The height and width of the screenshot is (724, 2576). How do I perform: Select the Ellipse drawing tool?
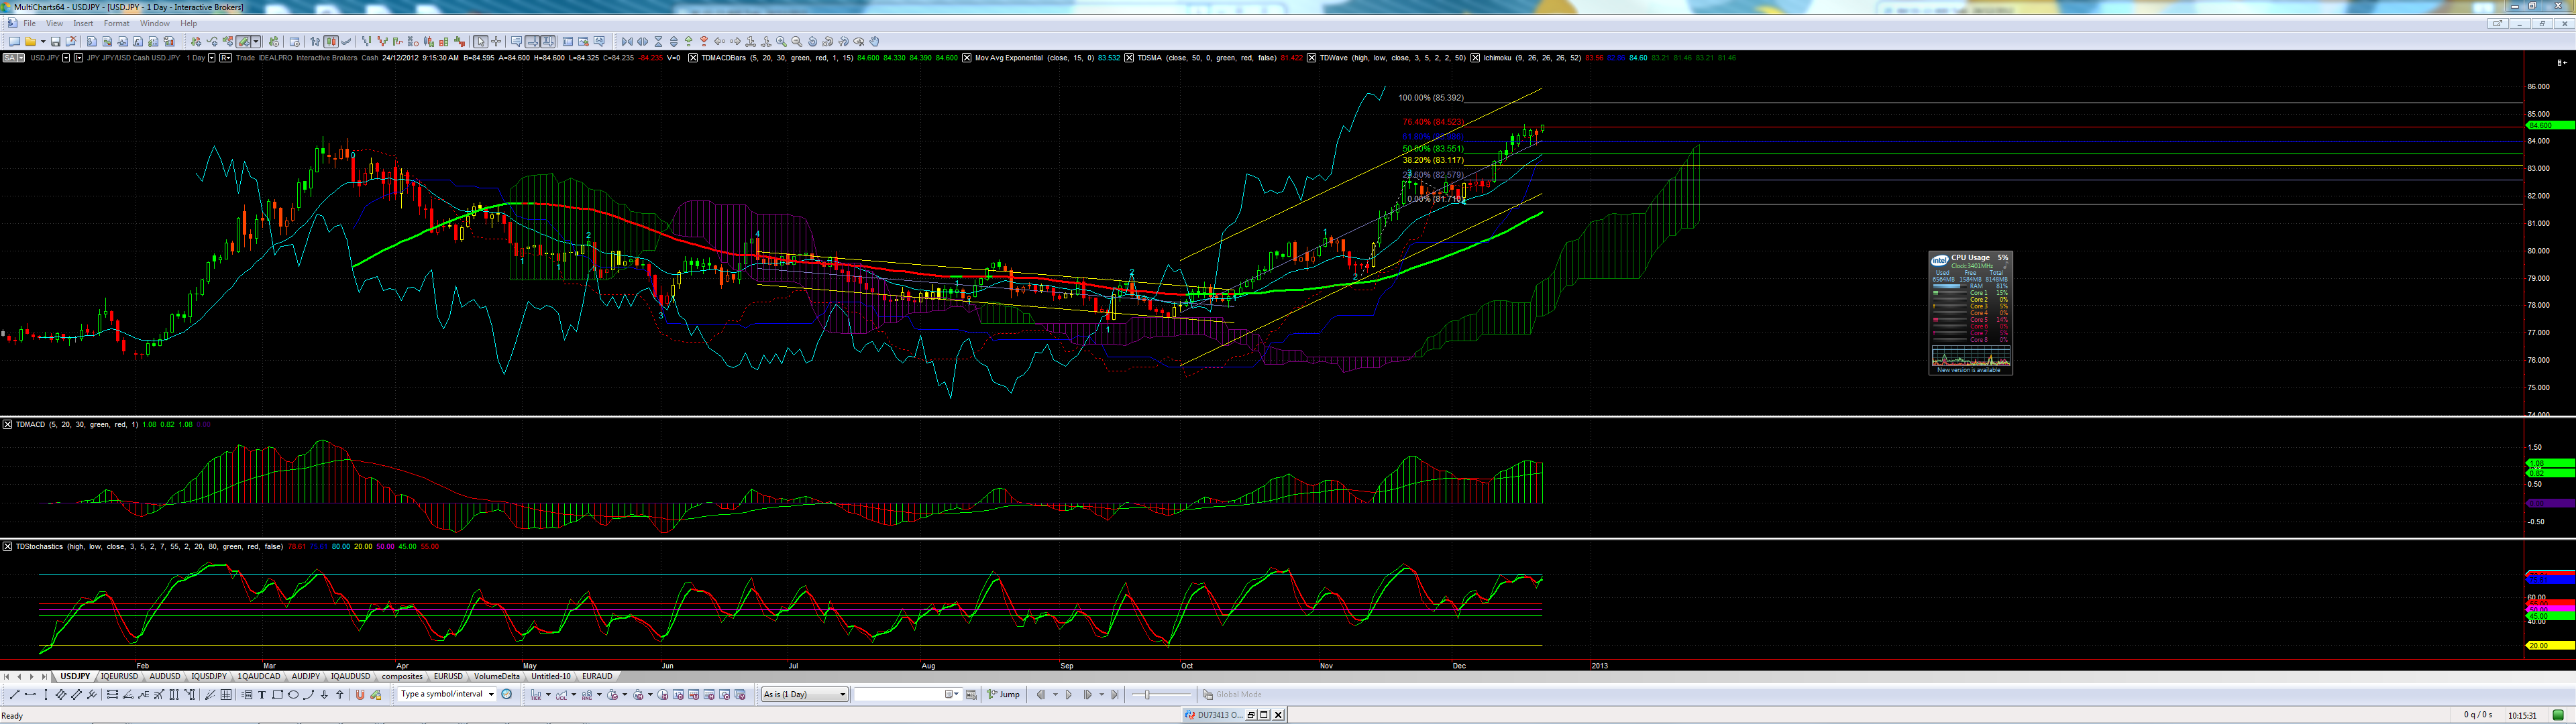click(293, 694)
